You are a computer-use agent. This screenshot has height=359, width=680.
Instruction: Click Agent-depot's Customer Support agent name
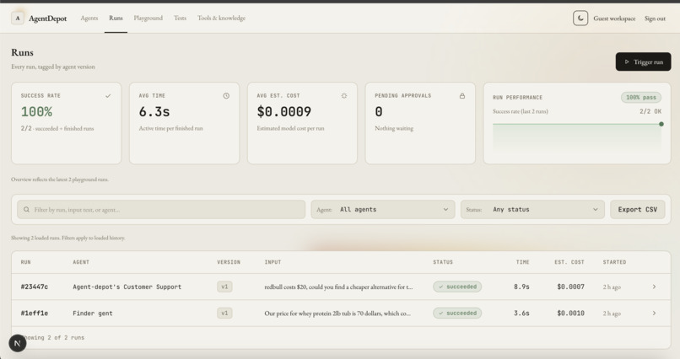[127, 287]
